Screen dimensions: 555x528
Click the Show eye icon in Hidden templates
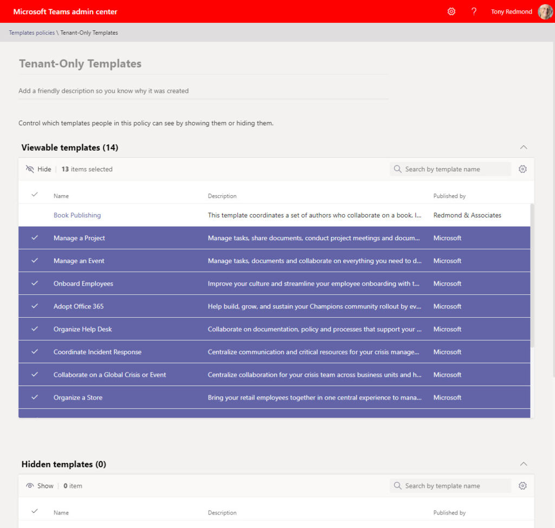tap(30, 486)
